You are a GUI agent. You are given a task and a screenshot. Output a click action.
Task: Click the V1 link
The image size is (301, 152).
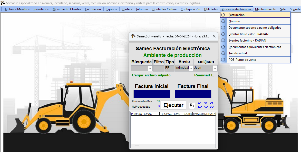211,103
